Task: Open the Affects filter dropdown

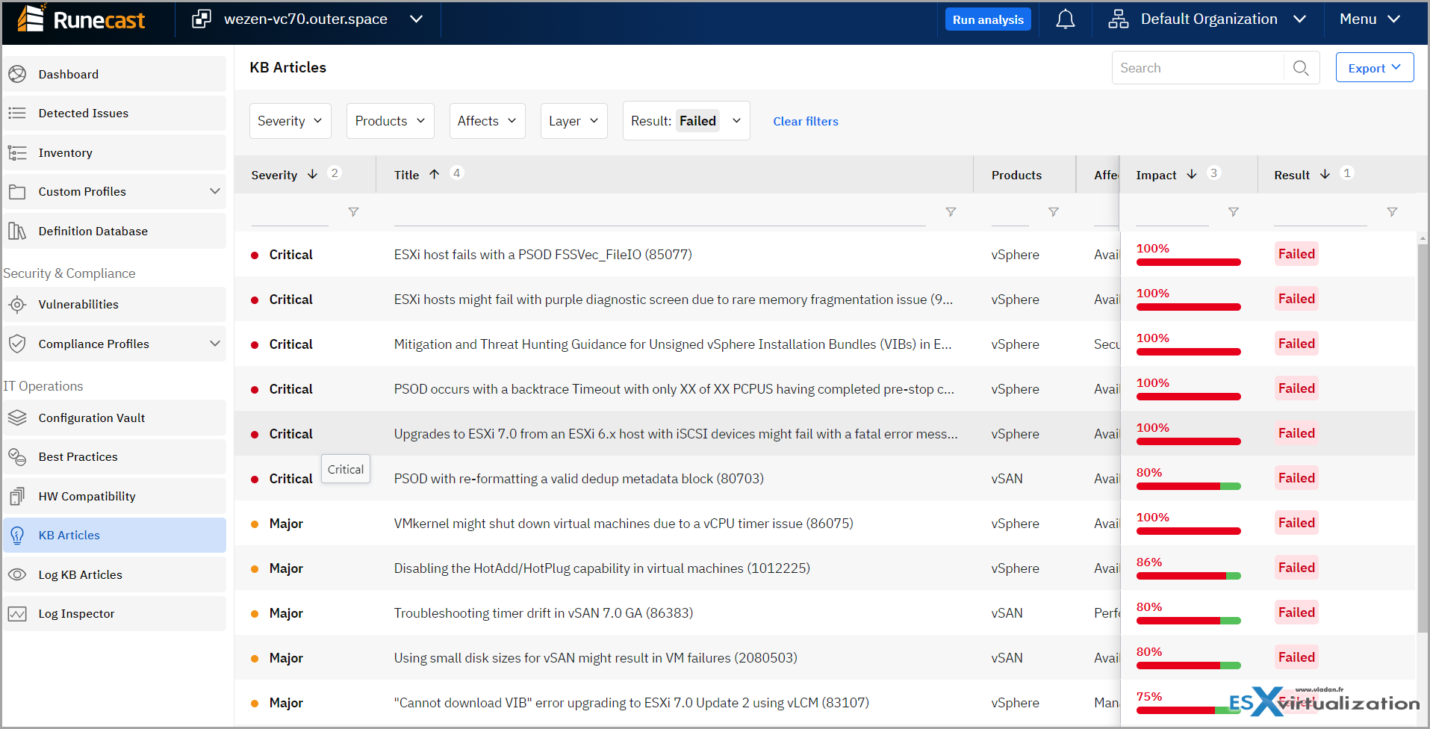Action: pyautogui.click(x=487, y=121)
